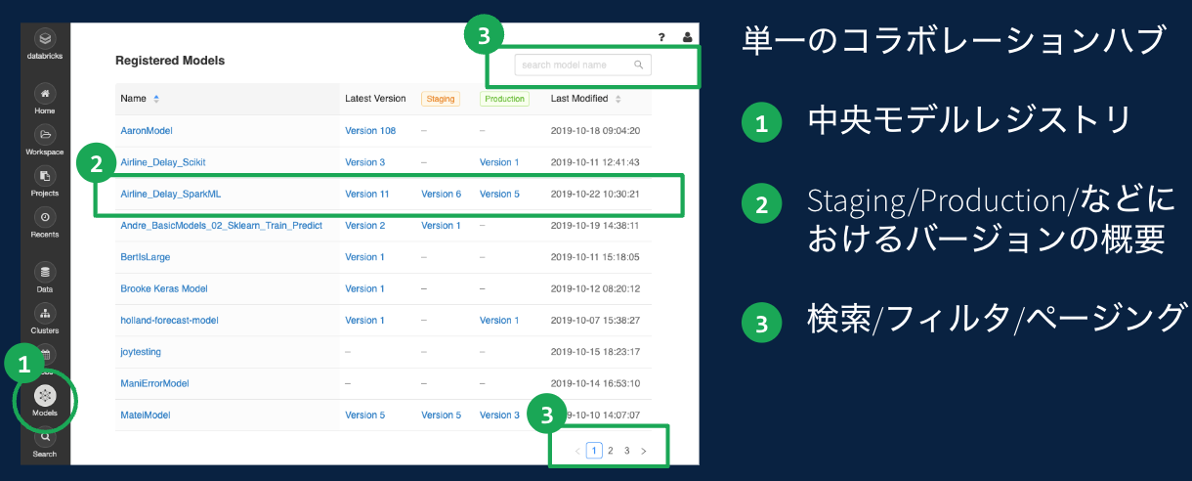
Task: Click the help question mark icon
Action: click(661, 37)
